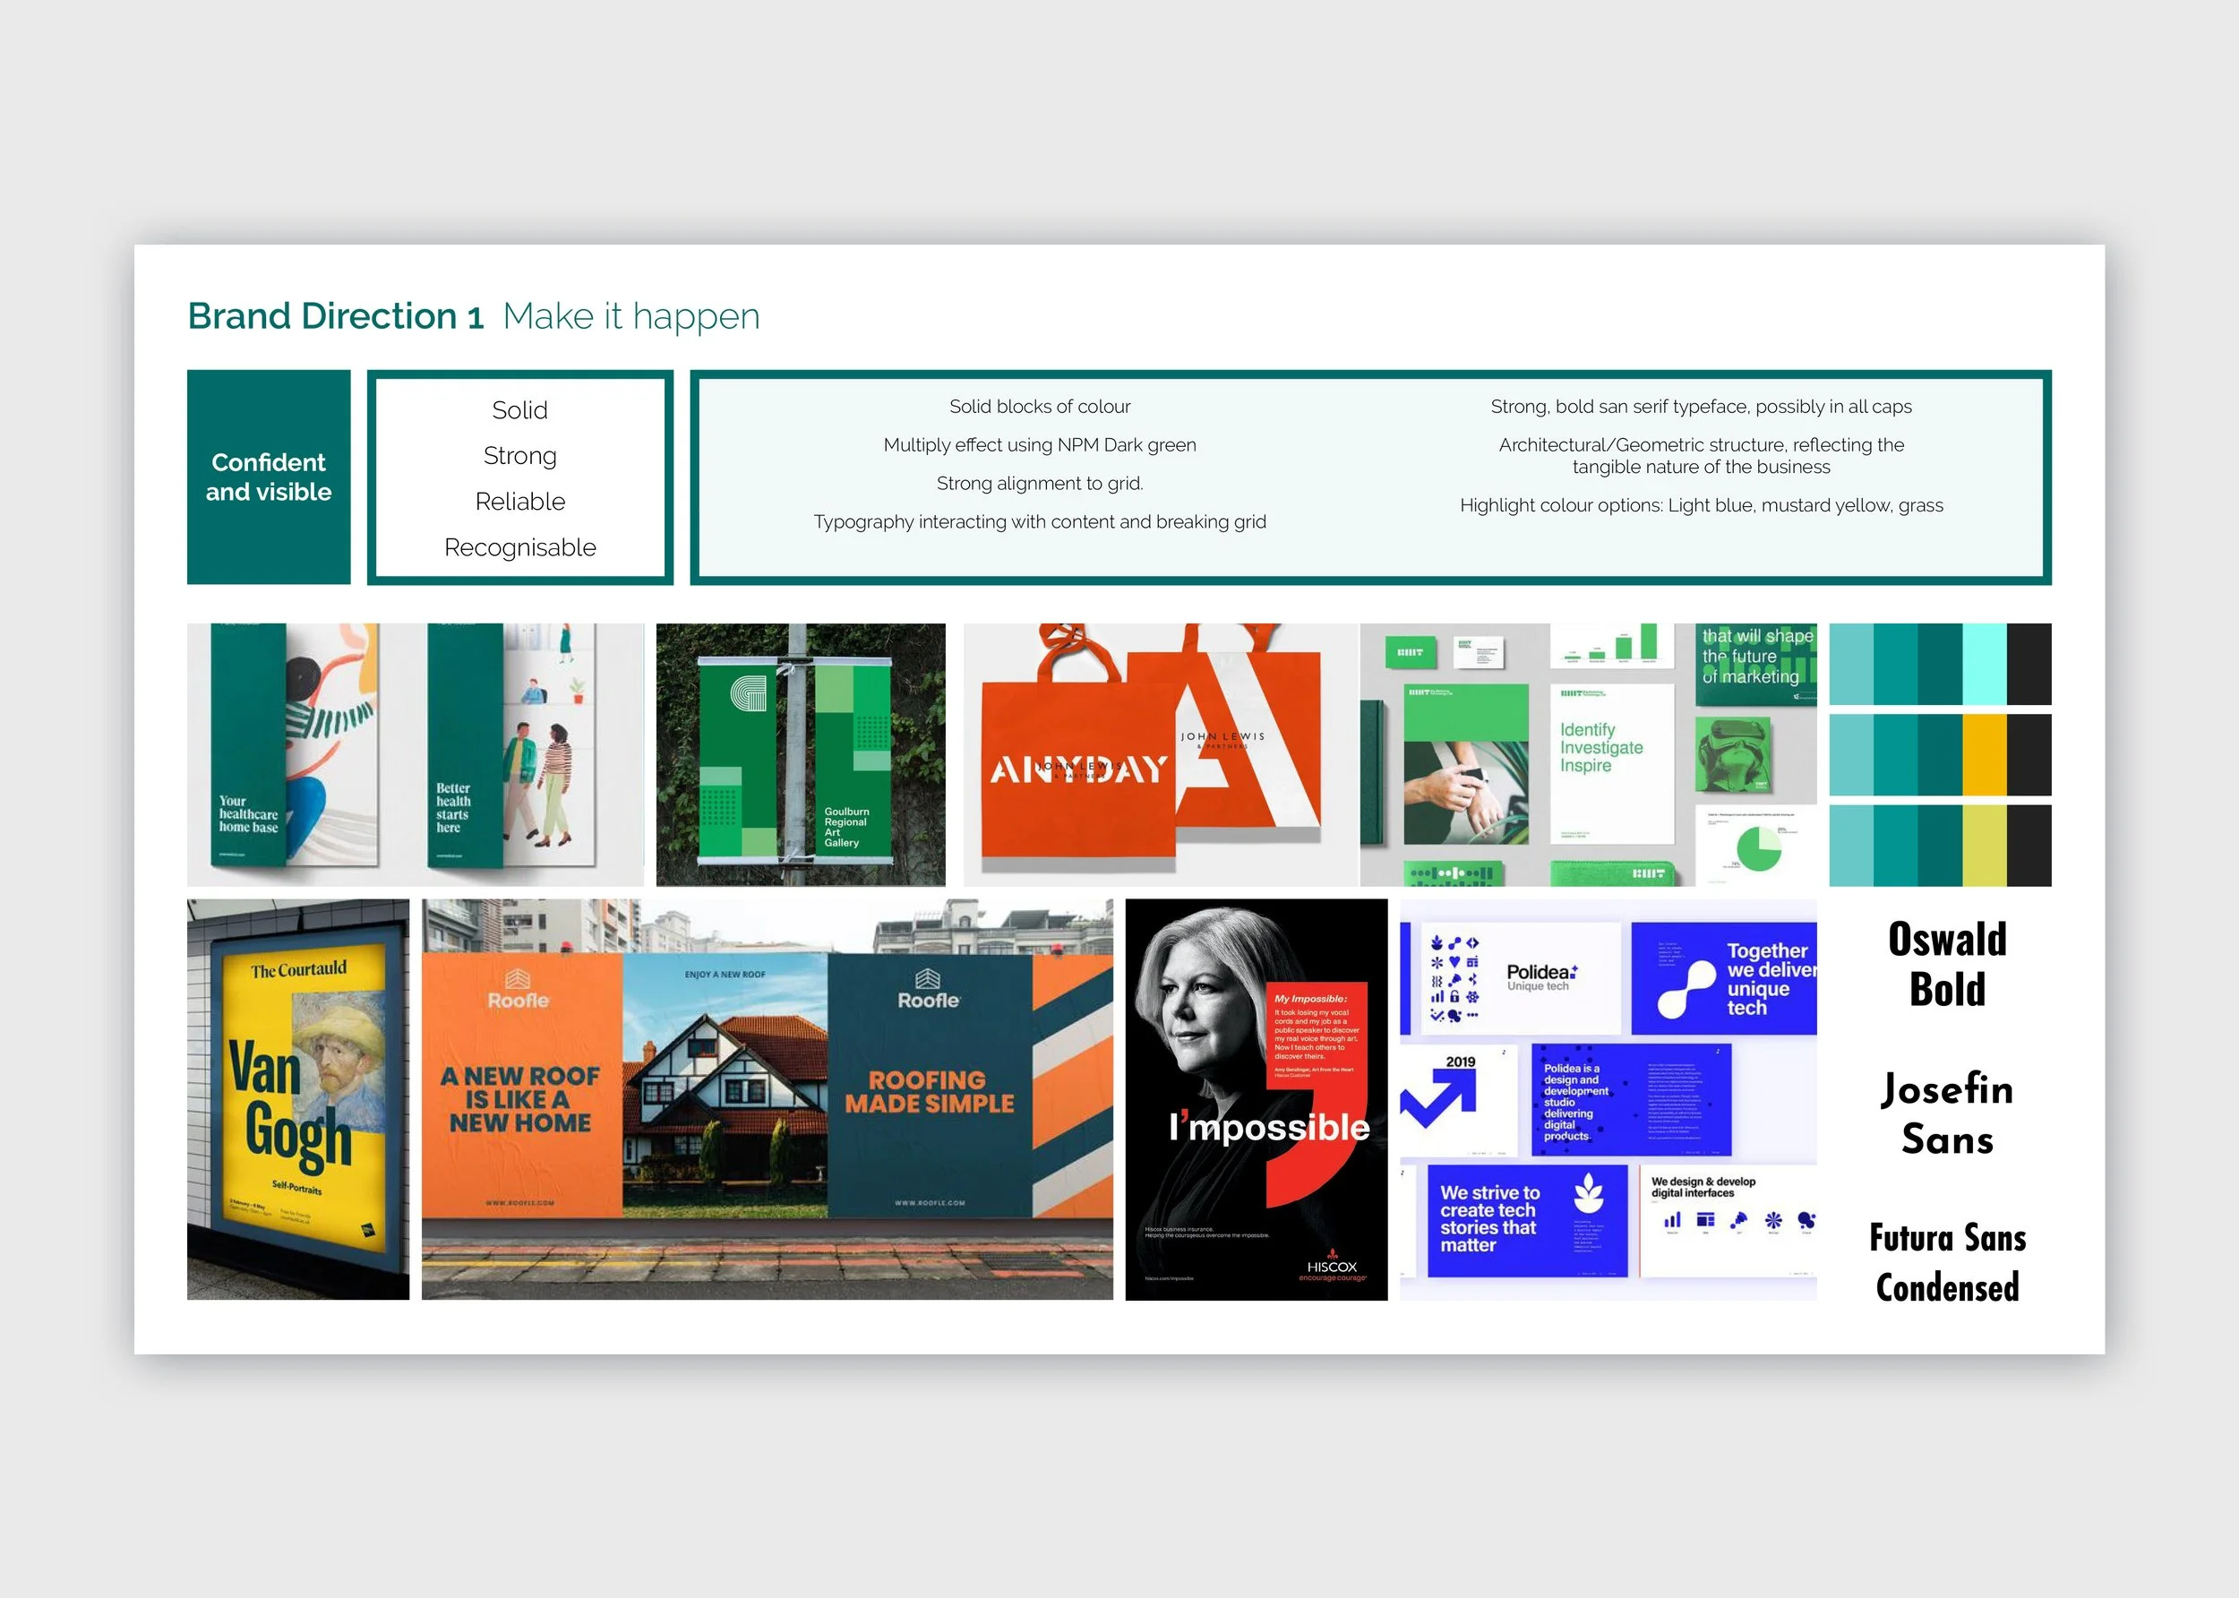
Task: Pick the bright cyan palette swatch
Action: (1983, 664)
